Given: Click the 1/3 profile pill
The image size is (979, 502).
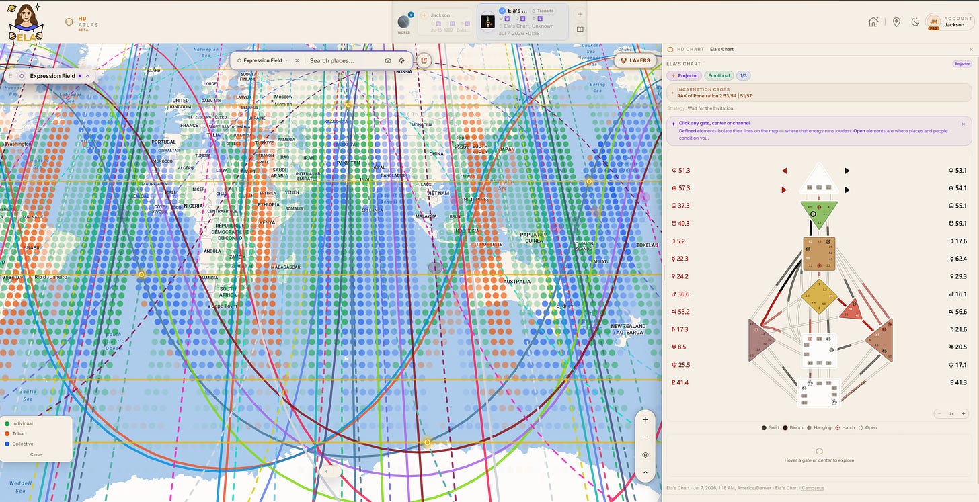Looking at the screenshot, I should [x=743, y=76].
